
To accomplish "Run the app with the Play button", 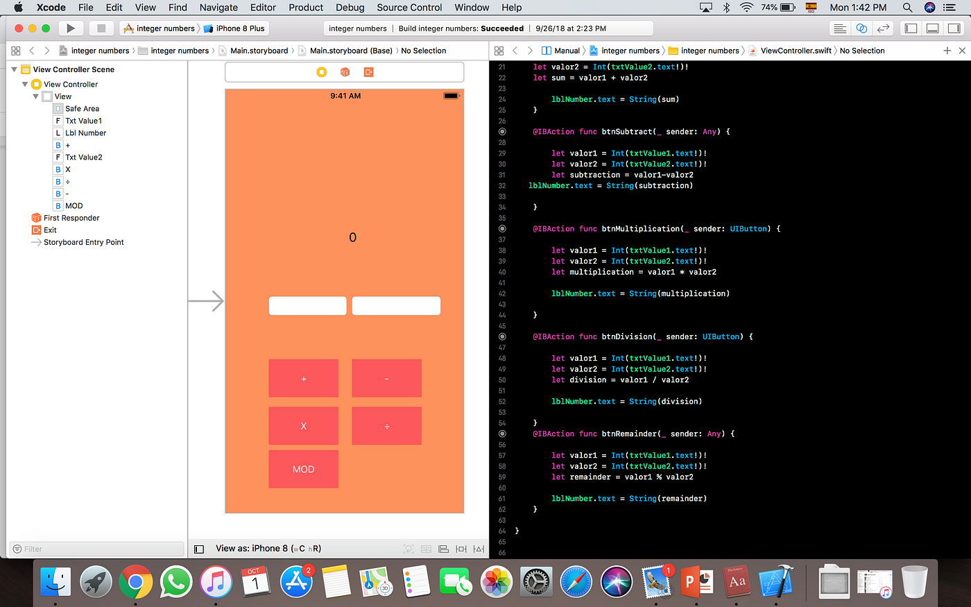I will (x=70, y=28).
